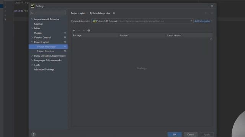Click the Cancel button
Viewport: 245px width, 137px height.
[x=191, y=134]
